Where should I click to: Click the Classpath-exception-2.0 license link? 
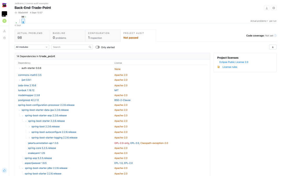154,143
